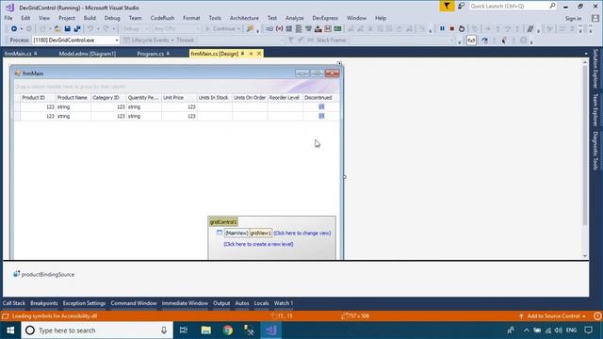The width and height of the screenshot is (603, 339).
Task: Switch to the Immediate Window tab
Action: (185, 303)
